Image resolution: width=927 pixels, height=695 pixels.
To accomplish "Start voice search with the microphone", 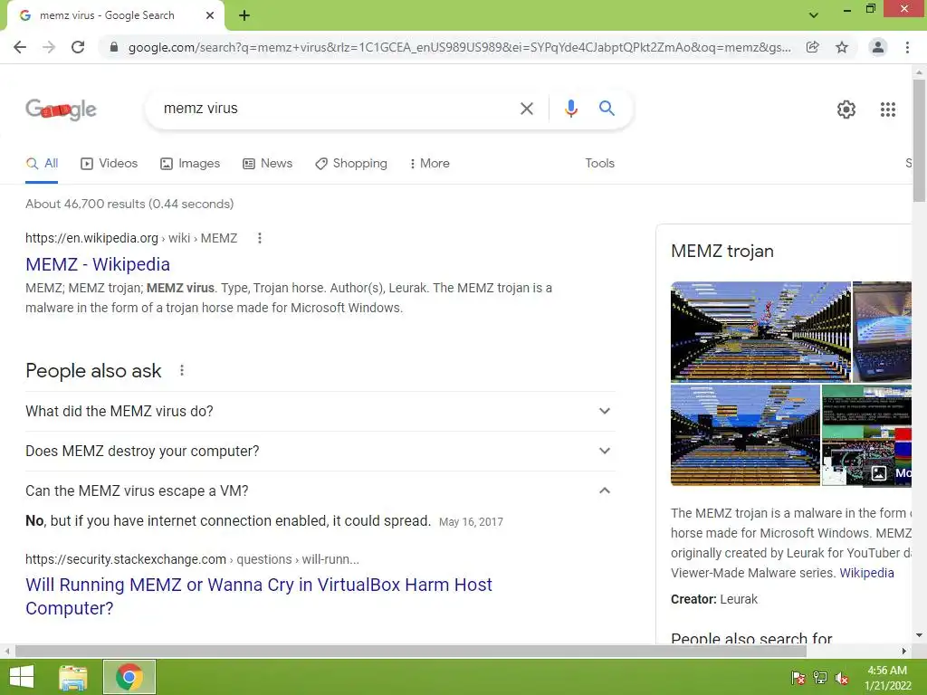I will click(570, 109).
